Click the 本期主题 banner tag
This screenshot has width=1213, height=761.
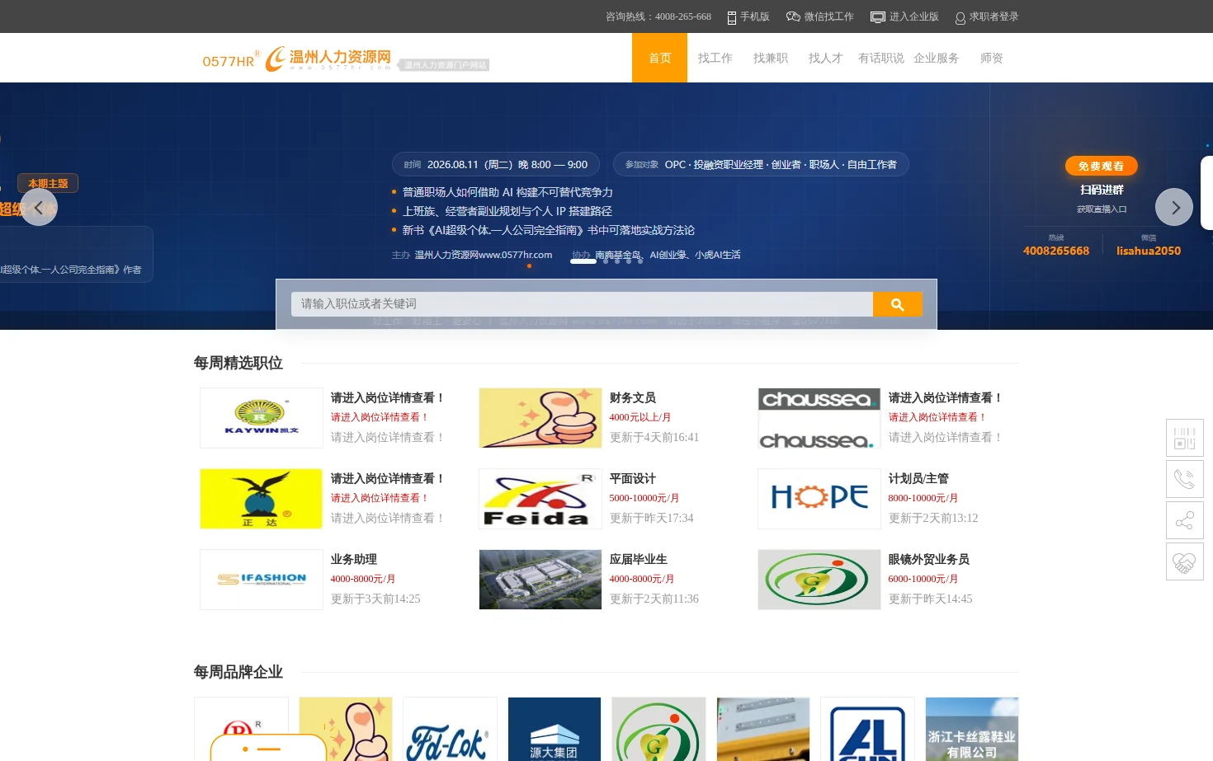pyautogui.click(x=48, y=183)
